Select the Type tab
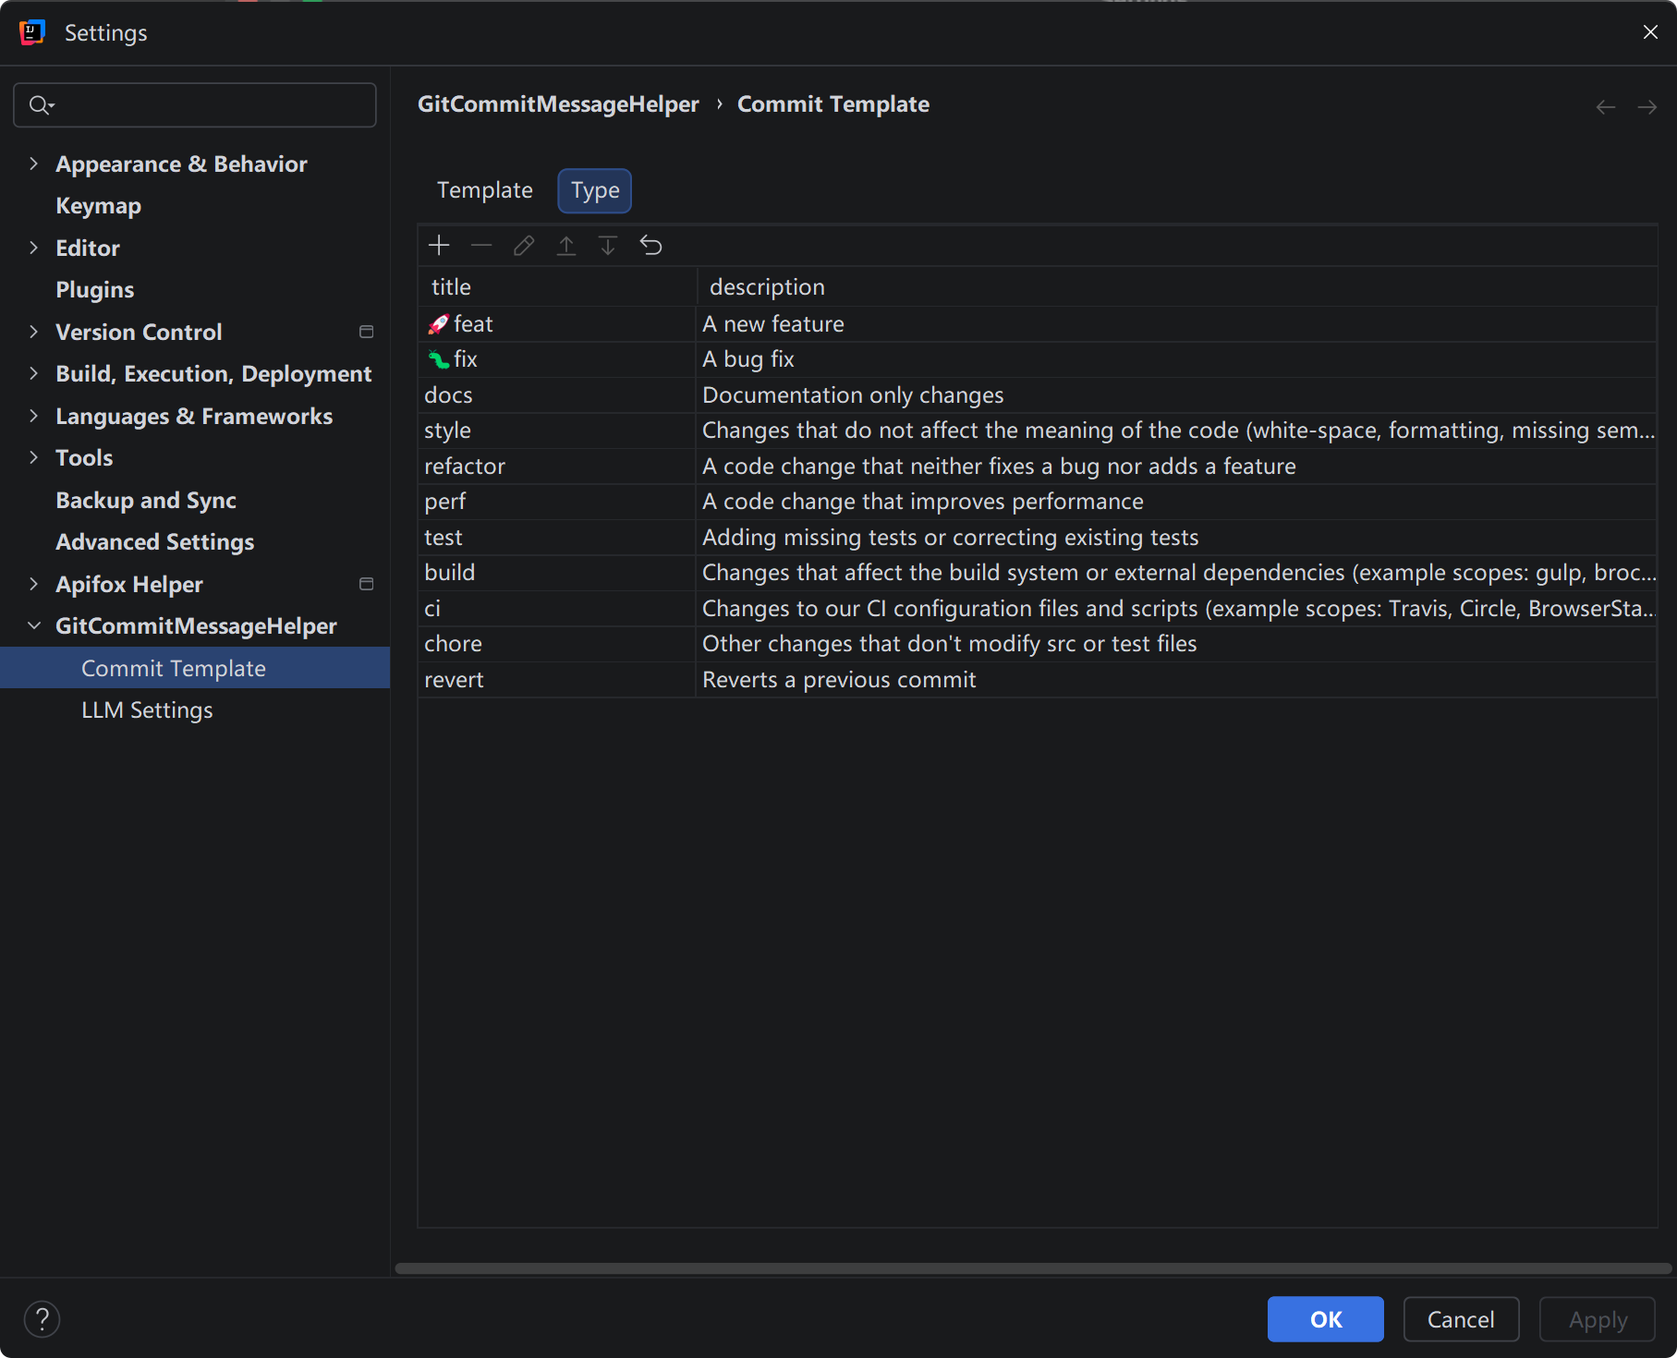This screenshot has width=1677, height=1358. point(595,190)
